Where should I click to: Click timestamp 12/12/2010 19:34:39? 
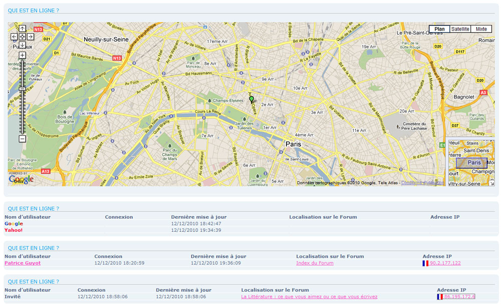(196, 230)
